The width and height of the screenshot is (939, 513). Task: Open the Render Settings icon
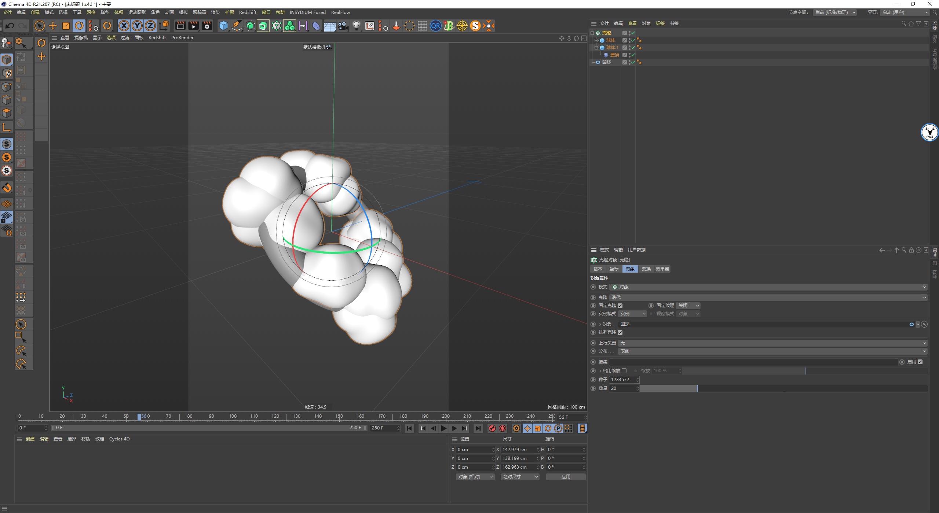point(207,26)
